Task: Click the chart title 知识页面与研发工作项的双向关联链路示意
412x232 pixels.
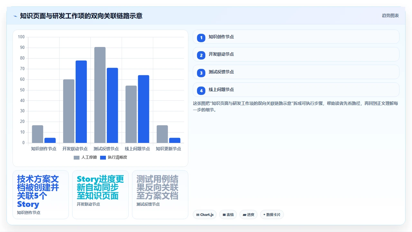Action: (81, 16)
